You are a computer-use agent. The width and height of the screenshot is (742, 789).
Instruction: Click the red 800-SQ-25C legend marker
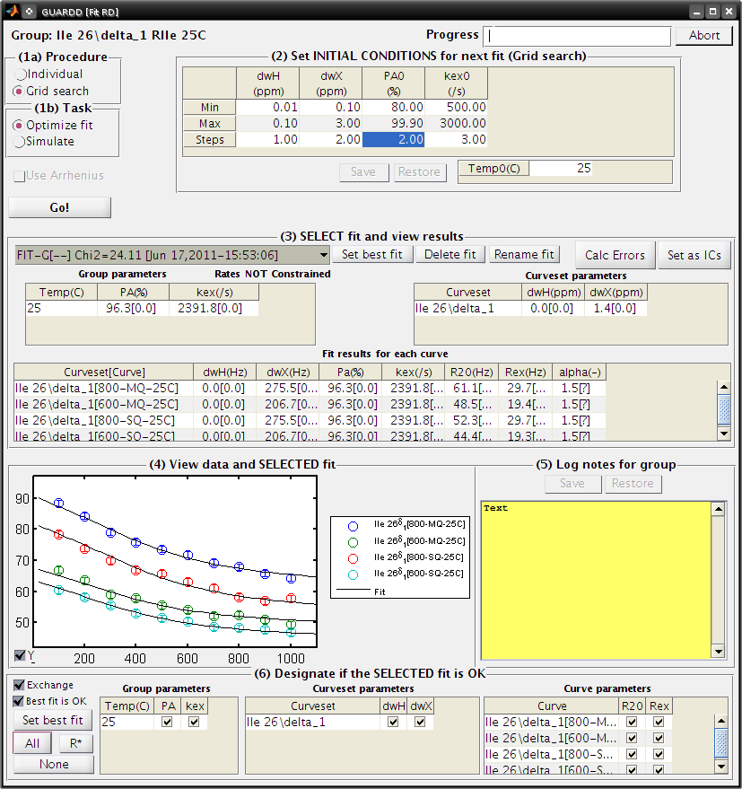tap(354, 558)
